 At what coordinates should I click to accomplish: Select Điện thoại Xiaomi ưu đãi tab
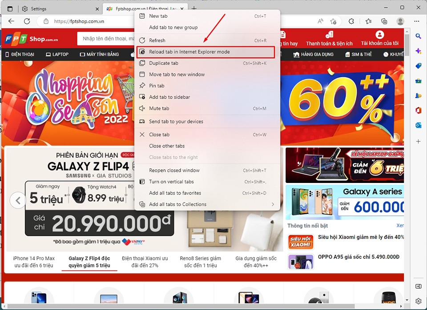[x=145, y=262]
